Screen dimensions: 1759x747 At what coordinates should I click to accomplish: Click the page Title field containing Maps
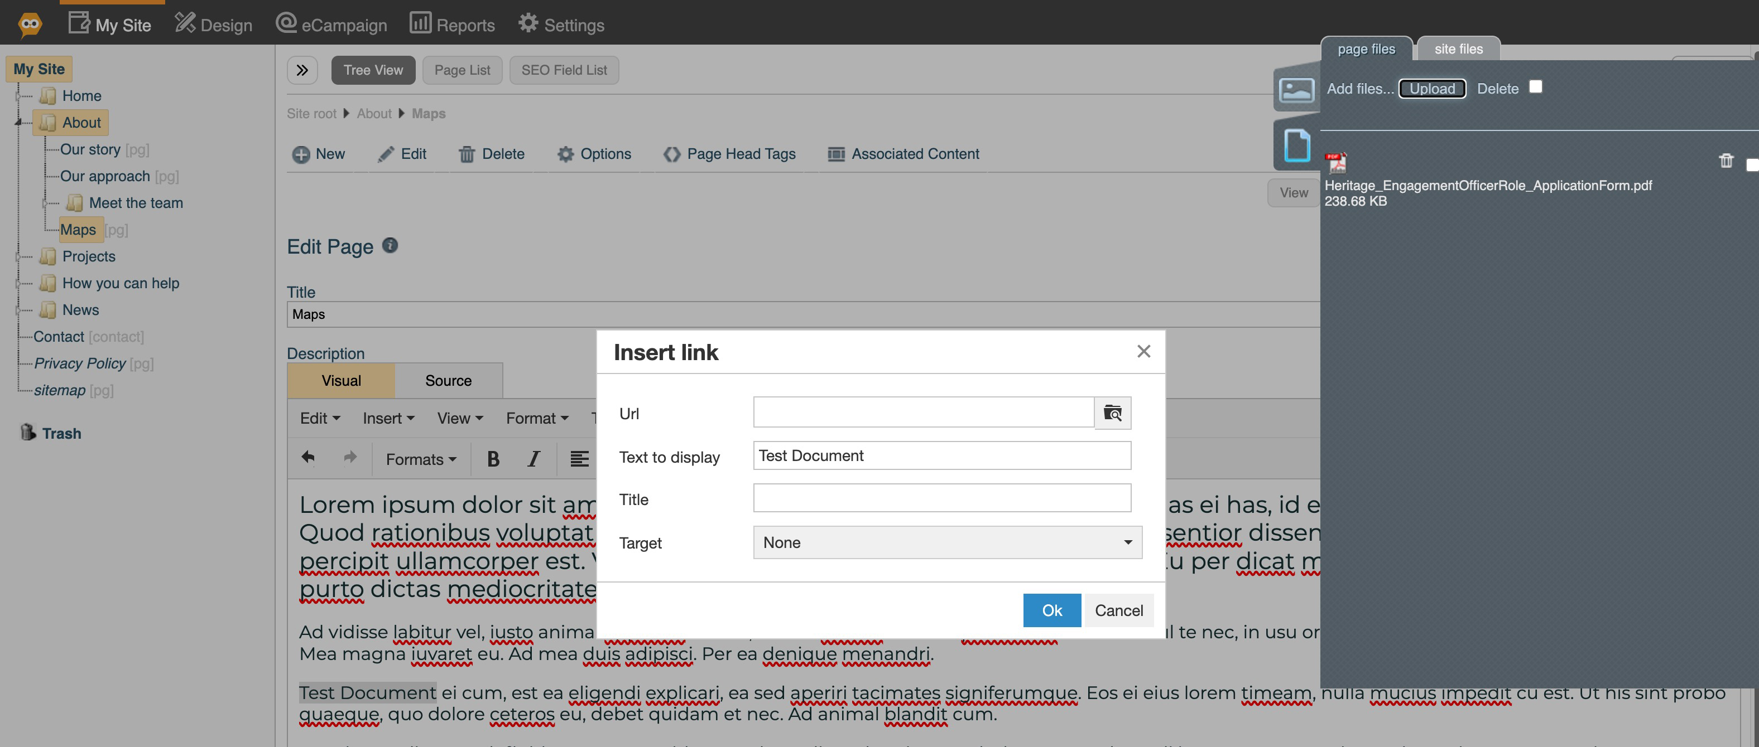tap(802, 314)
